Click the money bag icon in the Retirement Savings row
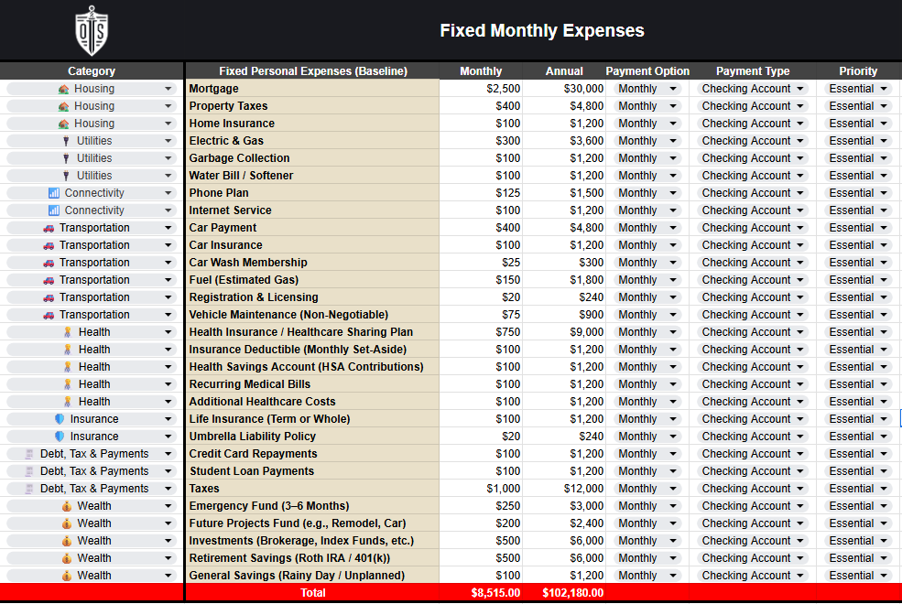The height and width of the screenshot is (604, 902). coord(67,558)
